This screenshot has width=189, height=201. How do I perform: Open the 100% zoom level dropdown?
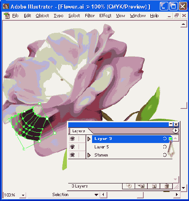(x=23, y=195)
